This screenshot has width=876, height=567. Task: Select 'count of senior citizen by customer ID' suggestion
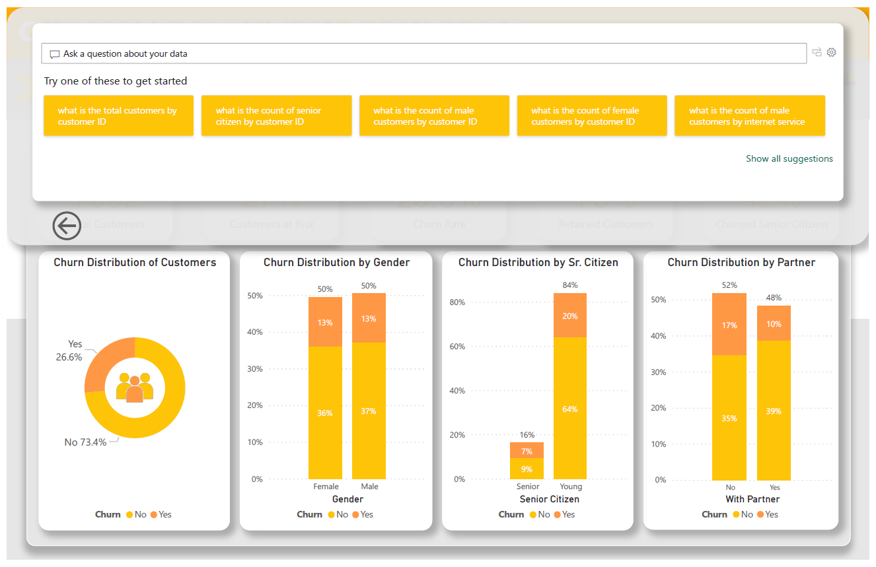pyautogui.click(x=276, y=116)
